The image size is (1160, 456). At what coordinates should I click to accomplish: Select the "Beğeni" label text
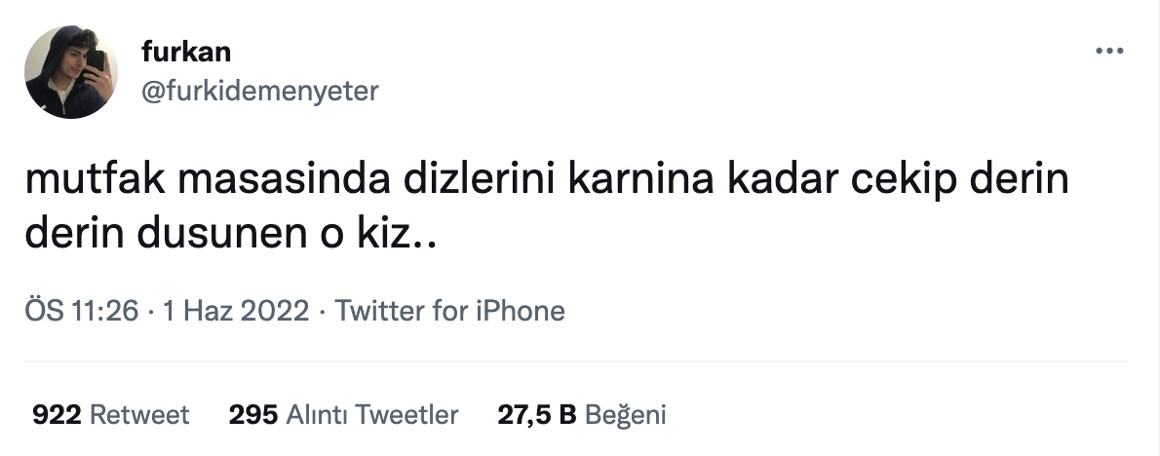pyautogui.click(x=626, y=415)
